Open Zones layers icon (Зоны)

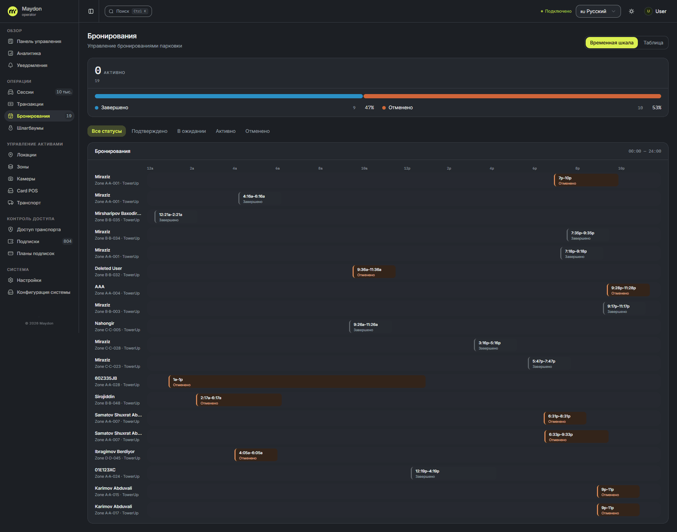click(x=11, y=167)
